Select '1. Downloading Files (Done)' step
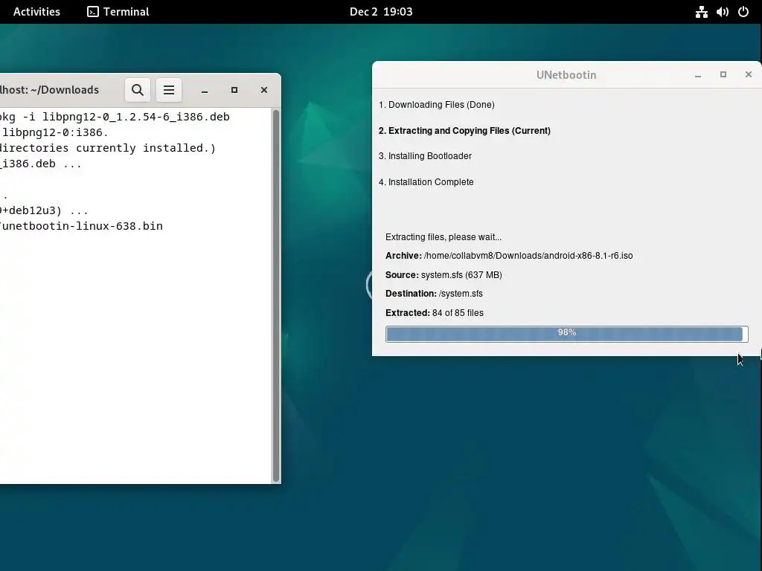 pyautogui.click(x=436, y=105)
